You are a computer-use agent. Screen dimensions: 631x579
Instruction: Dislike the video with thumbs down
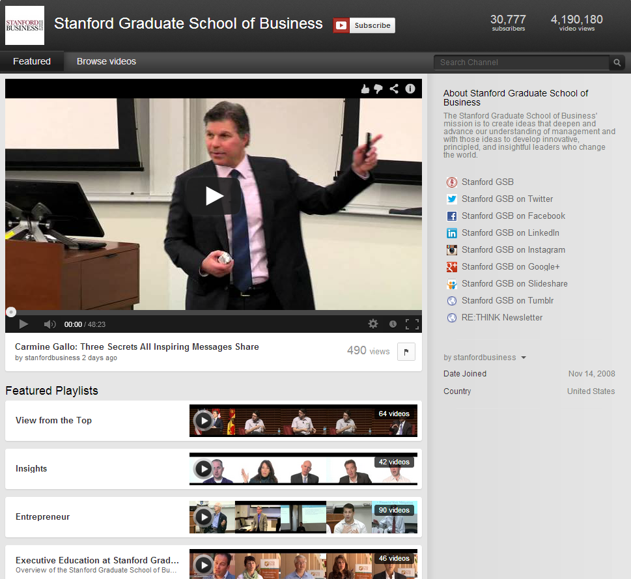380,89
